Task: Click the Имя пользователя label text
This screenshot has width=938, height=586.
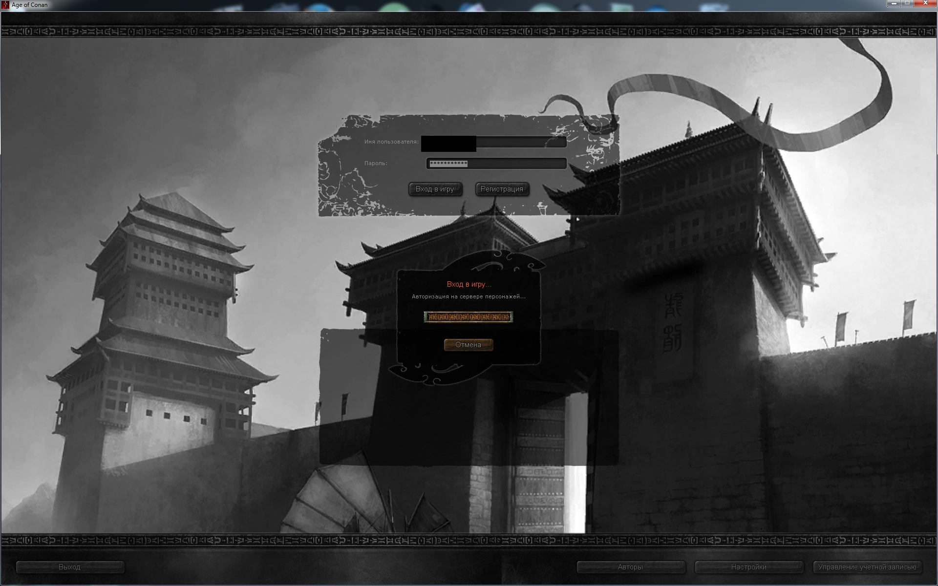Action: click(x=391, y=142)
